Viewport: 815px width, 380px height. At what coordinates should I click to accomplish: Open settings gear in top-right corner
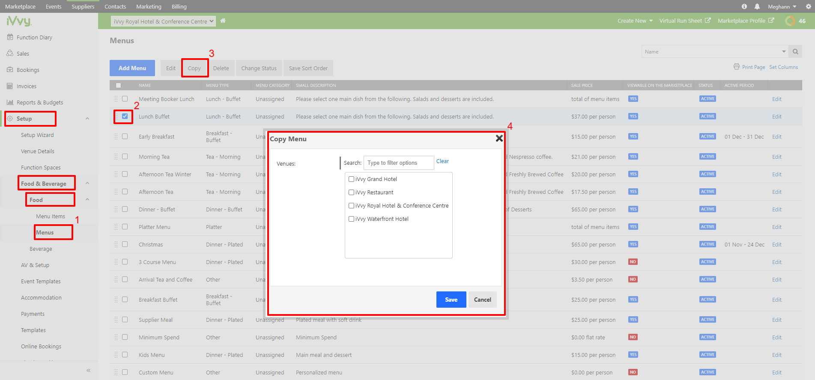809,6
